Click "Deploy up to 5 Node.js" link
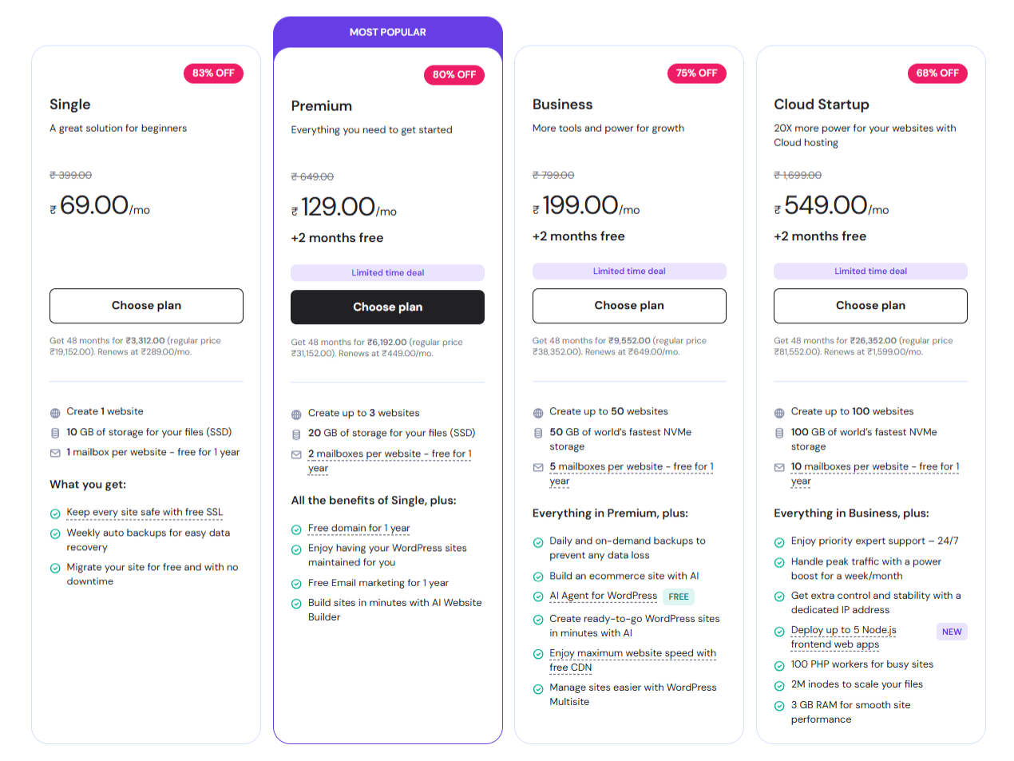This screenshot has height=761, width=1014. [843, 630]
